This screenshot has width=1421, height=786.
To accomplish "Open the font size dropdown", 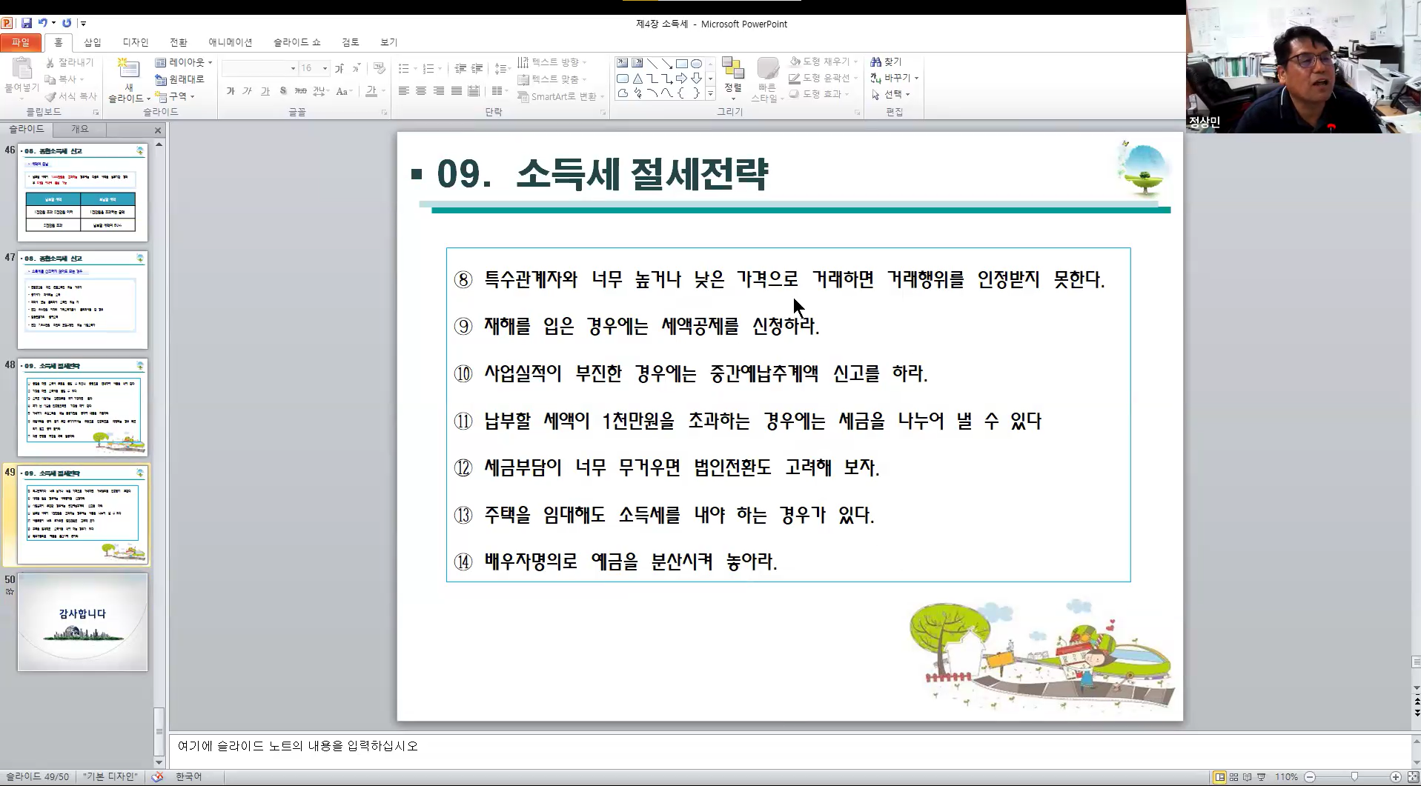I will tap(325, 68).
